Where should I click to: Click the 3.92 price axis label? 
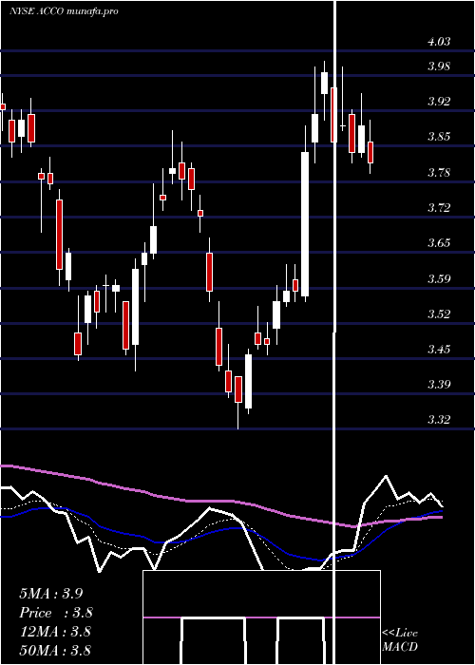[x=439, y=102]
